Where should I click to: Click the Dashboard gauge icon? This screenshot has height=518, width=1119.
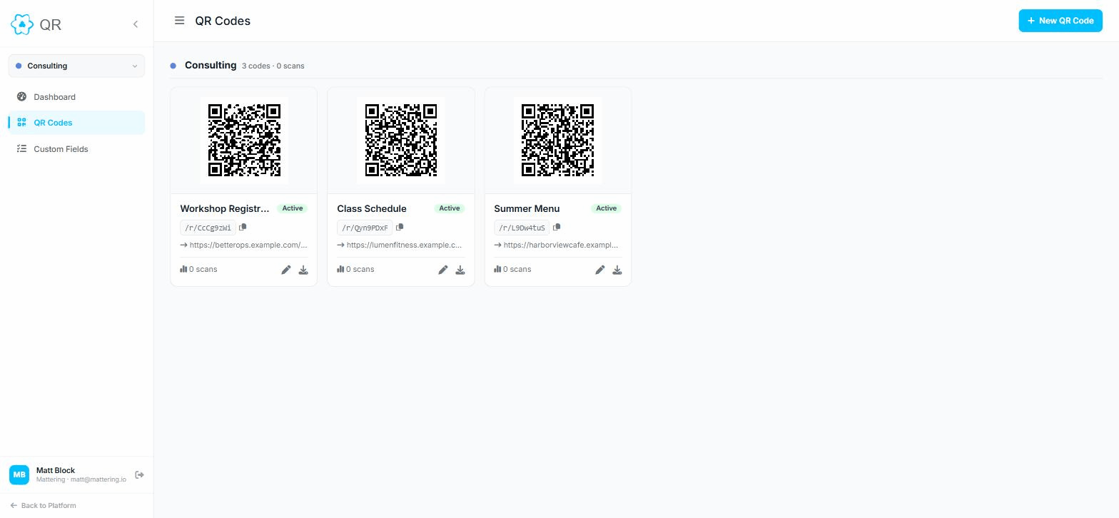click(x=21, y=97)
